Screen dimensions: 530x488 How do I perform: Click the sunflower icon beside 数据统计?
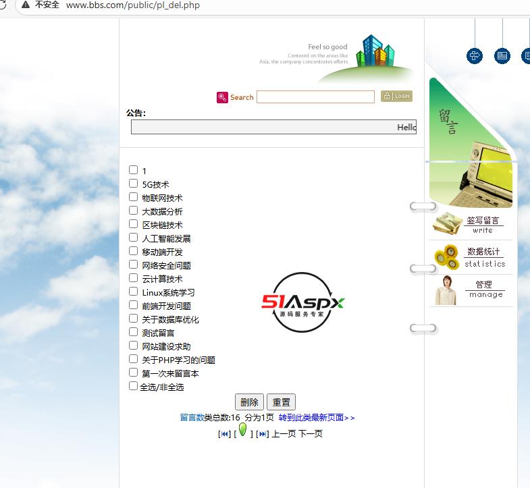pyautogui.click(x=446, y=257)
